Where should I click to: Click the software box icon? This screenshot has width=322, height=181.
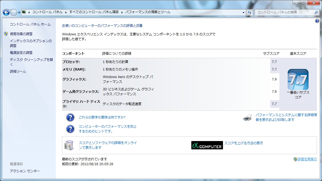click(x=69, y=145)
